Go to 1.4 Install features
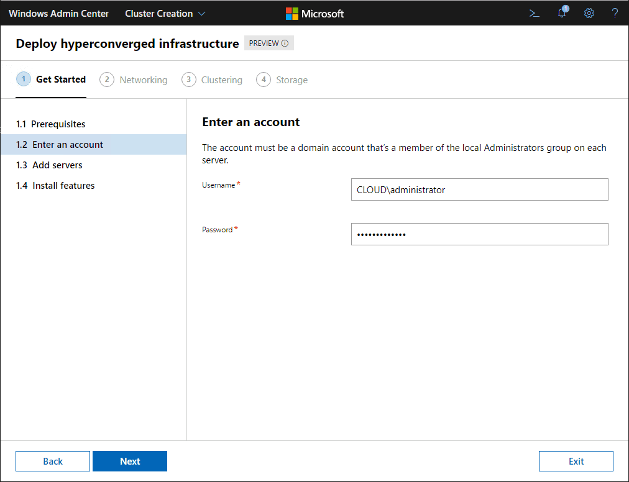This screenshot has width=629, height=482. 63,186
